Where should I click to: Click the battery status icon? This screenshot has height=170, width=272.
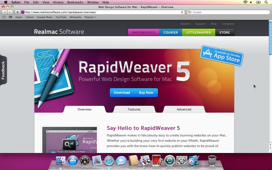point(258,2)
